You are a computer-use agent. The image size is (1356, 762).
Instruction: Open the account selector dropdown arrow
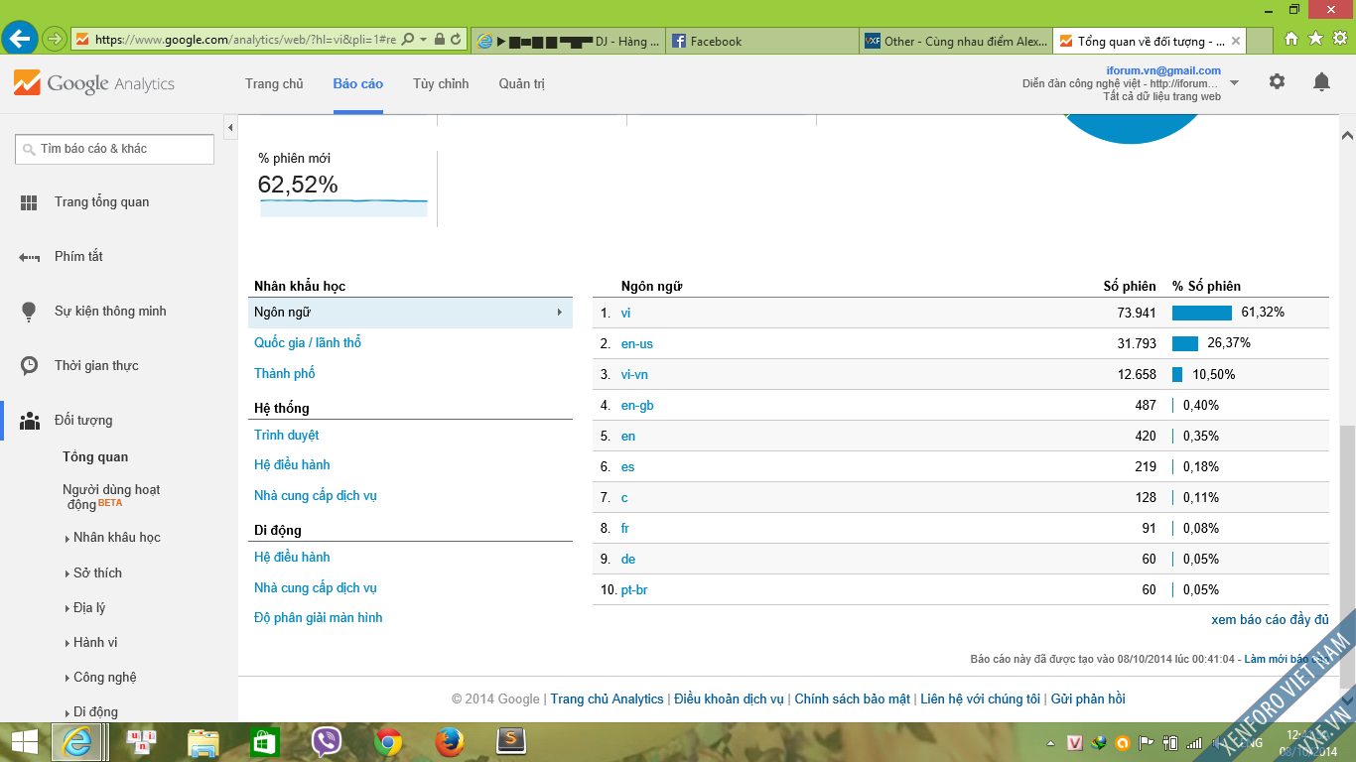click(x=1235, y=83)
